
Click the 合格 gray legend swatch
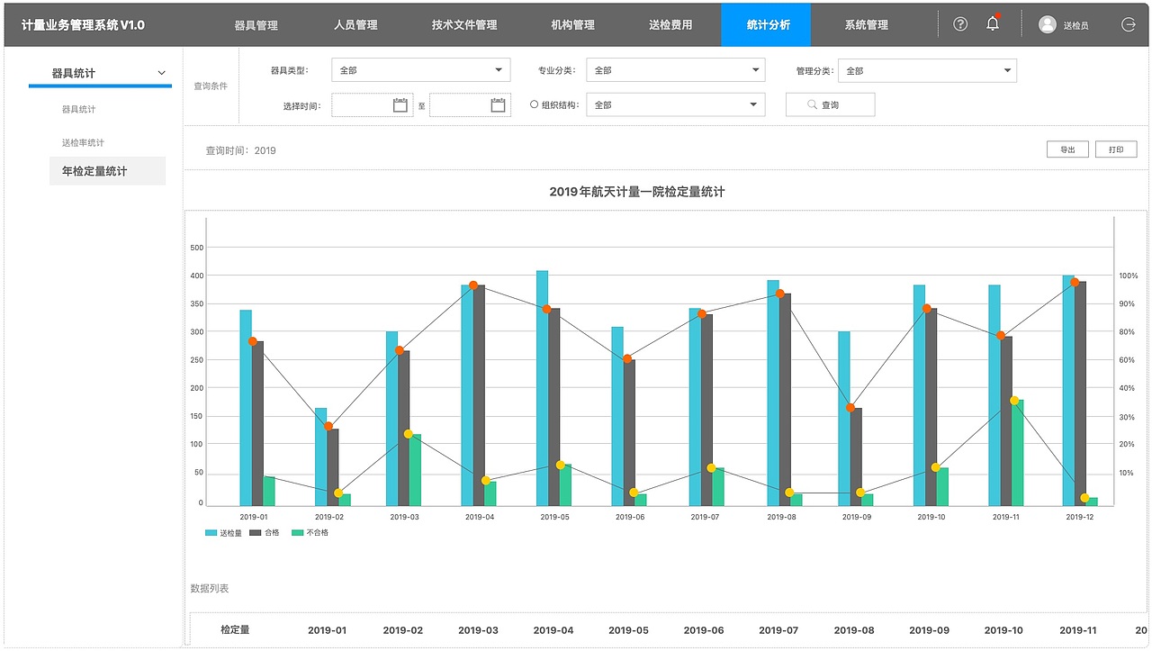(255, 533)
